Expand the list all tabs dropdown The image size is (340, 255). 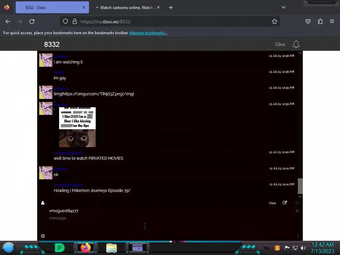284,7
